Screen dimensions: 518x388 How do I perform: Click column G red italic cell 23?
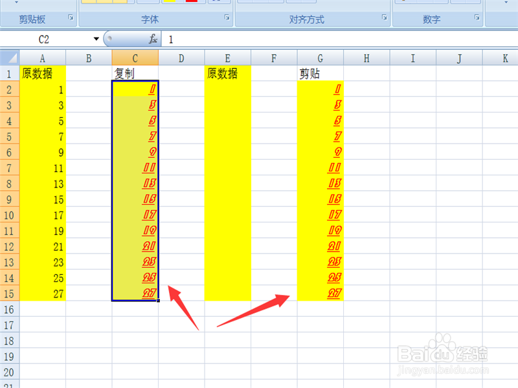click(320, 262)
